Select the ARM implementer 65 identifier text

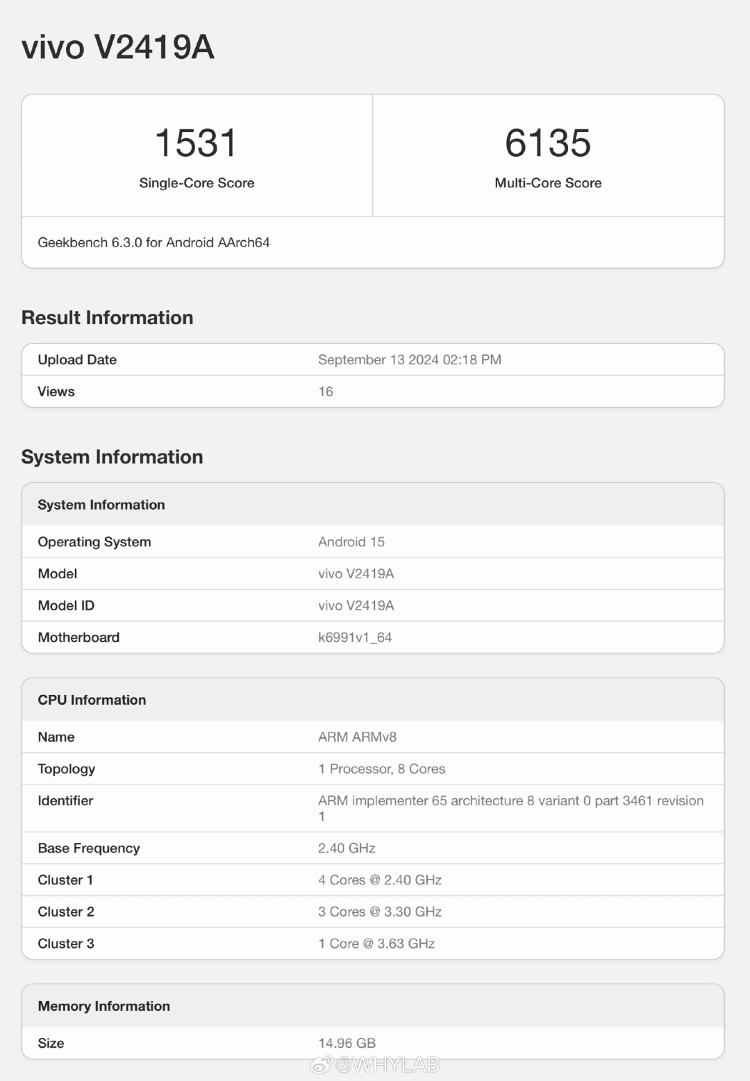point(511,808)
